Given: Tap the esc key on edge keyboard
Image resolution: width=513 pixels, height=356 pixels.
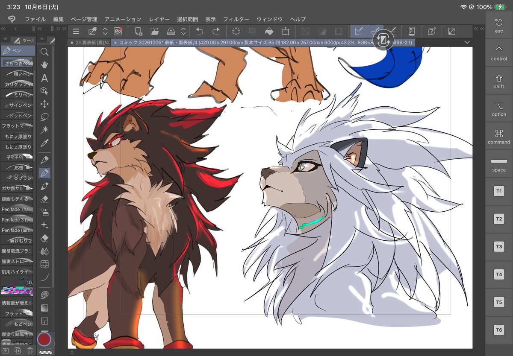Looking at the screenshot, I should 499,25.
